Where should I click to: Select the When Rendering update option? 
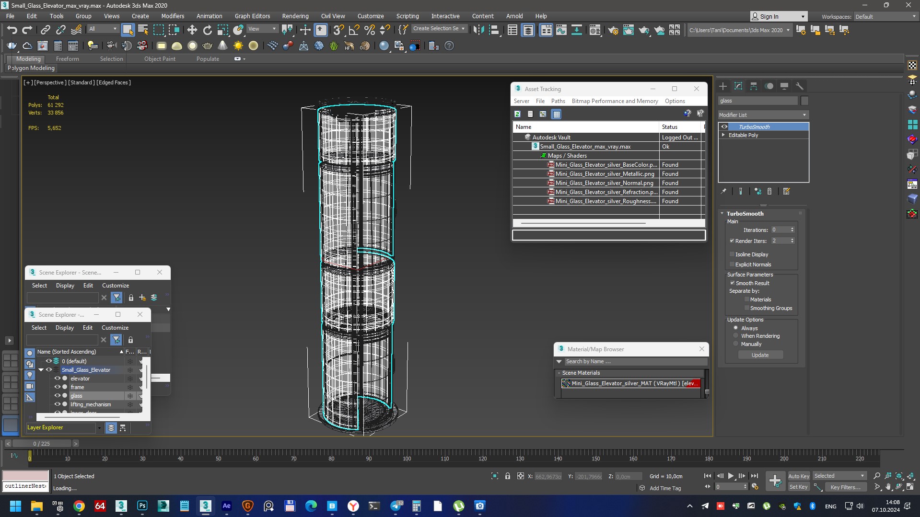point(736,336)
